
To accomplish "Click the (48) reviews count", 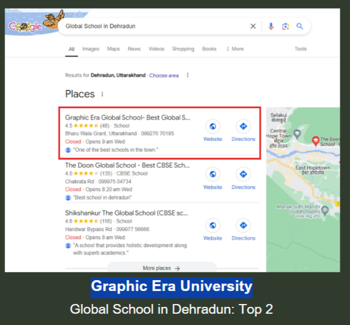I will pyautogui.click(x=105, y=126).
